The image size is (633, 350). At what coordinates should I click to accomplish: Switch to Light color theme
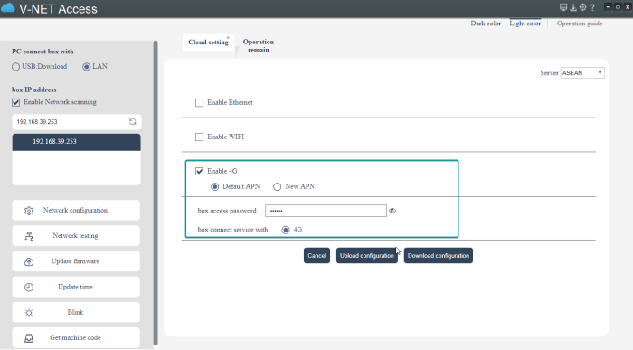[x=524, y=24]
